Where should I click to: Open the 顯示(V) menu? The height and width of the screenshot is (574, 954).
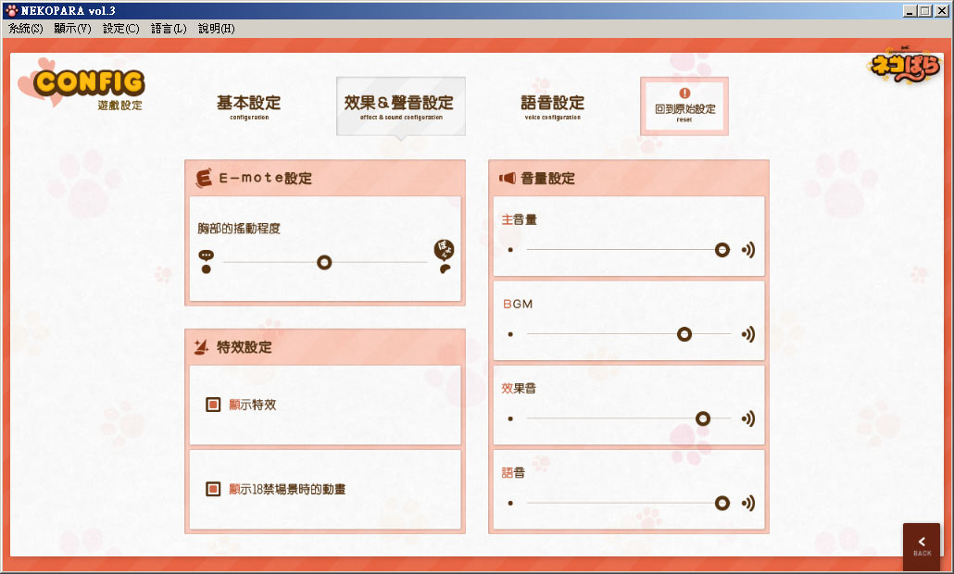click(x=72, y=29)
